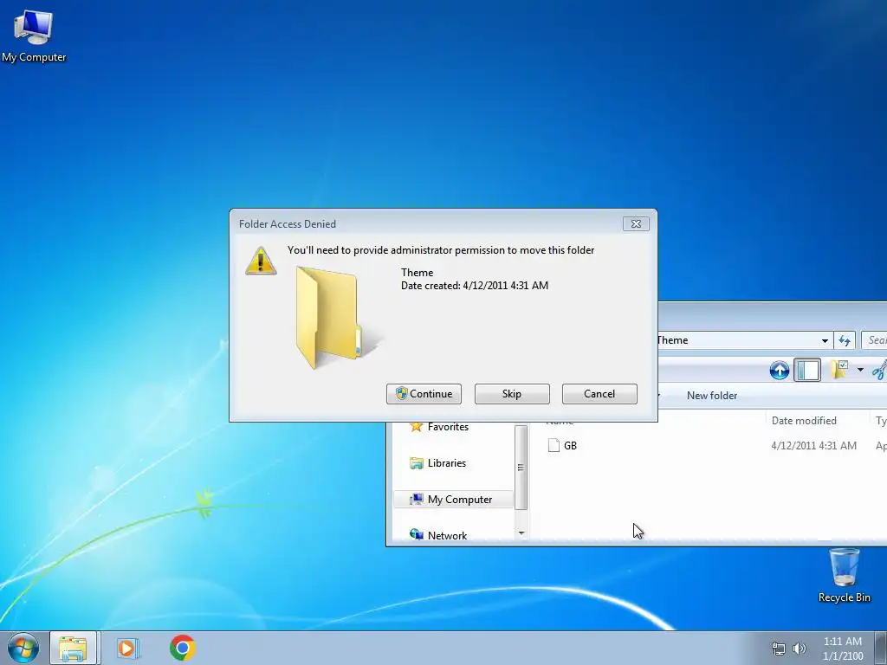Image resolution: width=887 pixels, height=665 pixels.
Task: Click Continue to grant administrator permission
Action: click(424, 394)
